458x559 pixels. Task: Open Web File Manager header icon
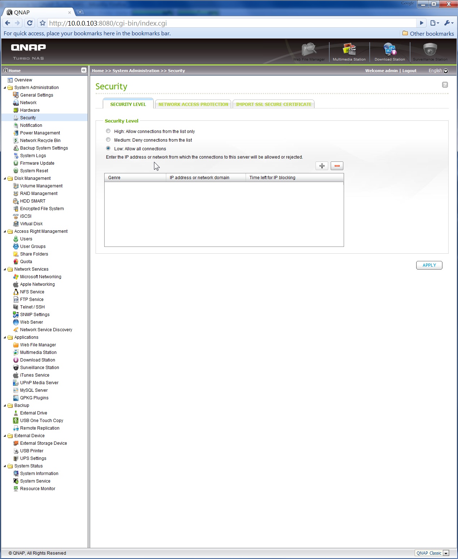click(x=309, y=50)
